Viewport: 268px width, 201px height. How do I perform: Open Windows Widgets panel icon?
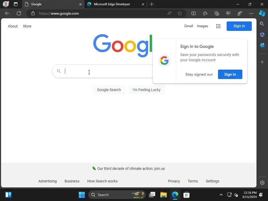tap(8, 195)
